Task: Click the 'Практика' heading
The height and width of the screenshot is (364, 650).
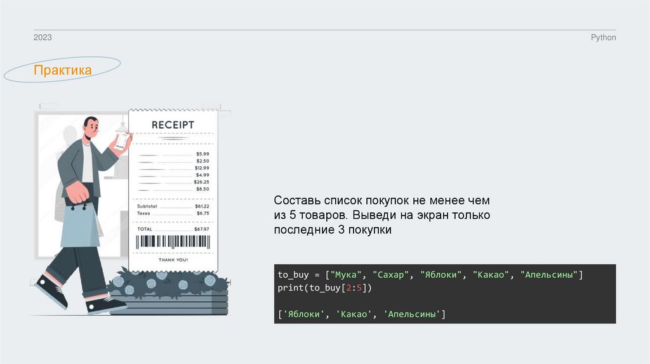Action: [63, 70]
